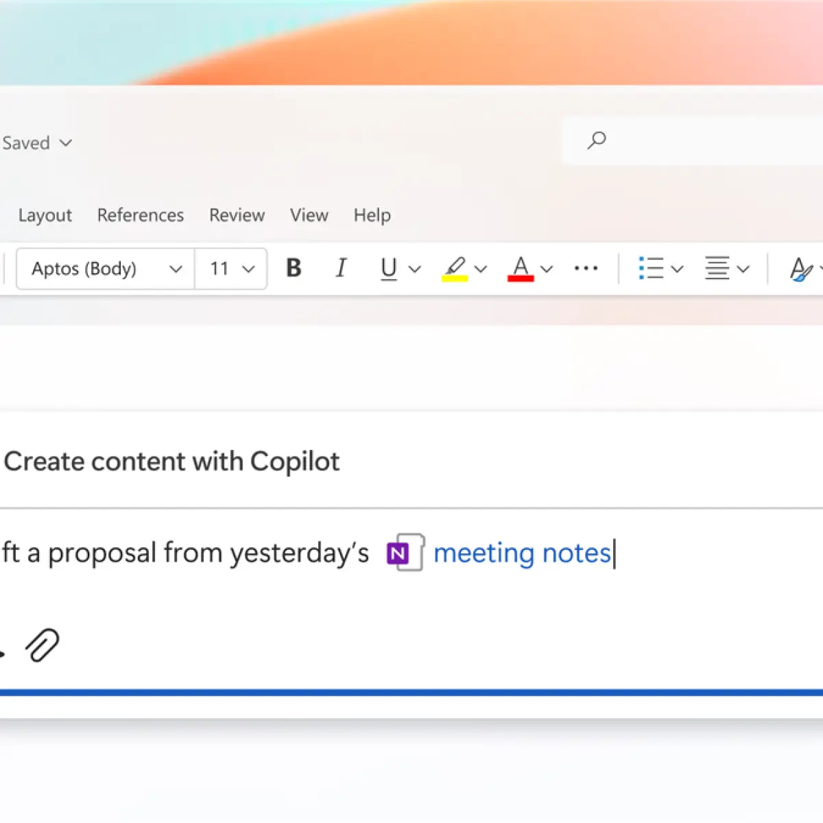Click the Create content with Copilot heading
Image resolution: width=823 pixels, height=823 pixels.
tap(171, 462)
